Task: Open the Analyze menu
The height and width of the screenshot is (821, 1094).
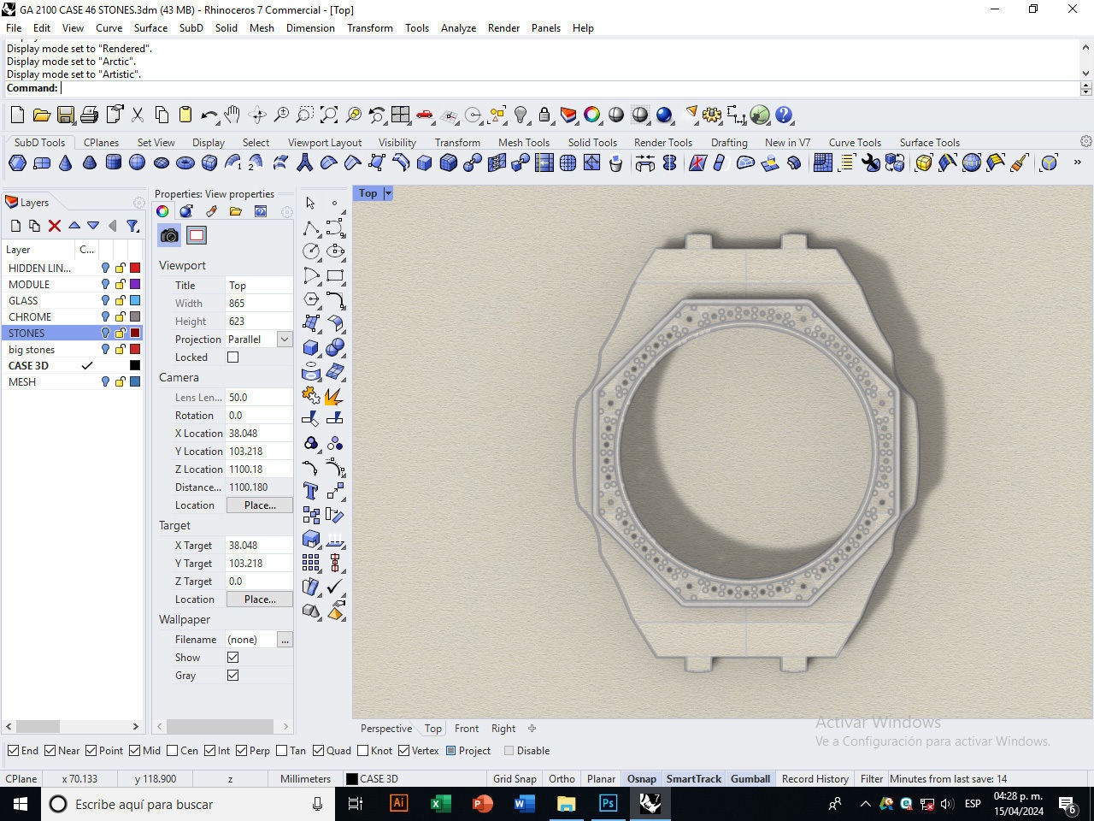Action: [x=458, y=28]
